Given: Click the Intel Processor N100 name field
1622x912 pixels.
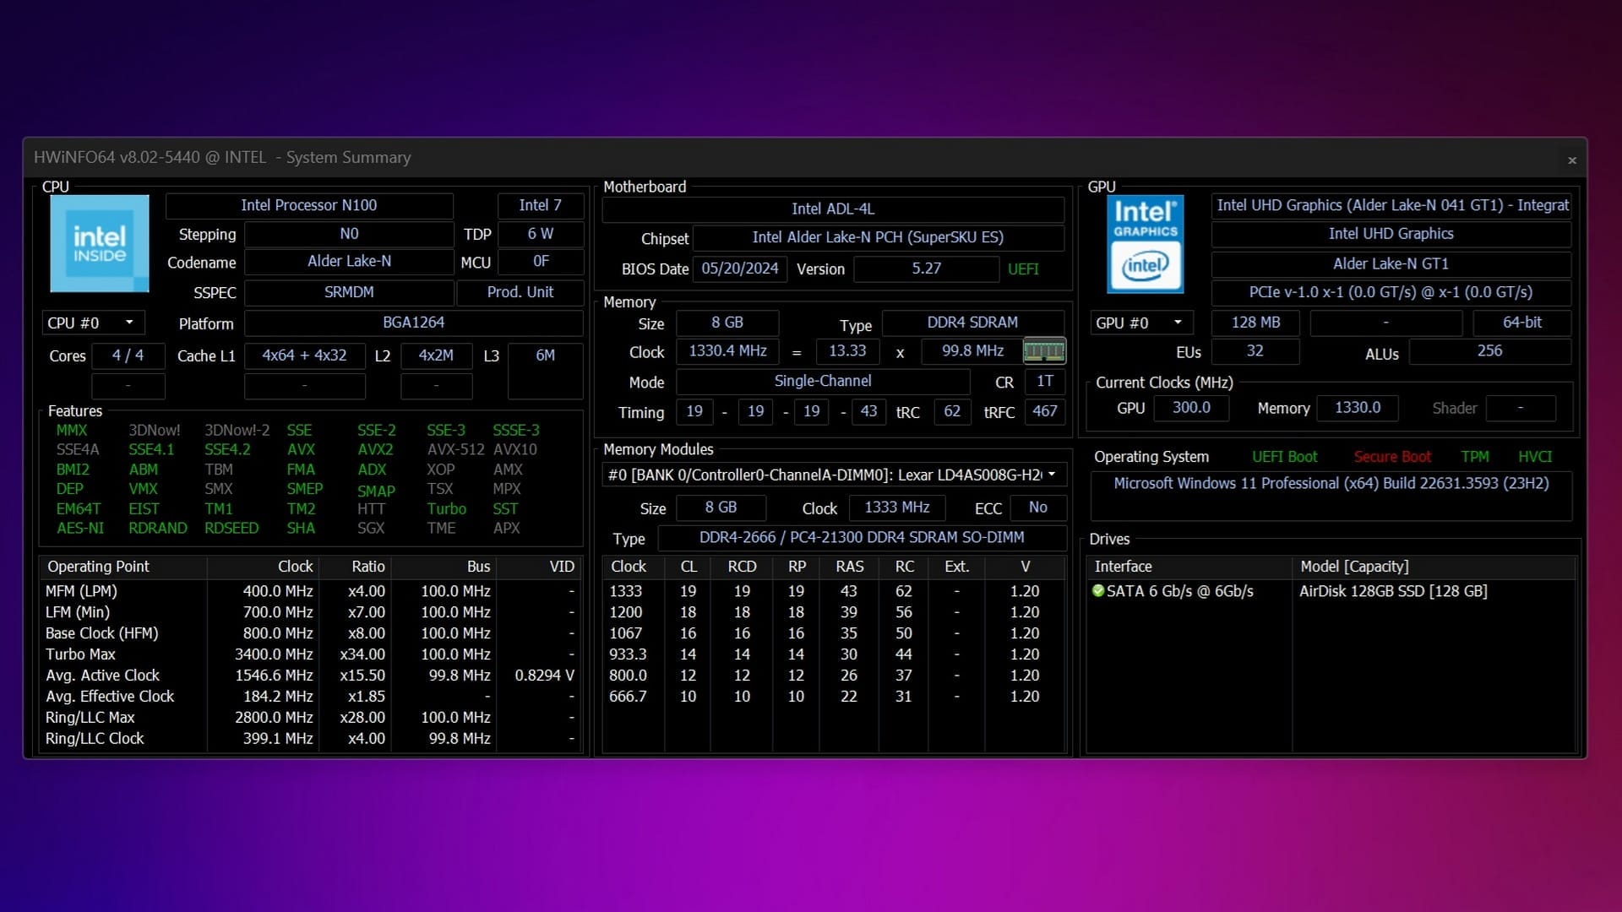Looking at the screenshot, I should (309, 205).
